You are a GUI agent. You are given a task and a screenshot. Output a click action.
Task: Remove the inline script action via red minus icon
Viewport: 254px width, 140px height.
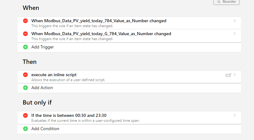25,75
